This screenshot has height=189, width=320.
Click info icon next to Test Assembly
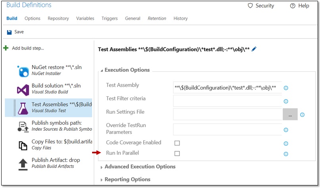285,88
